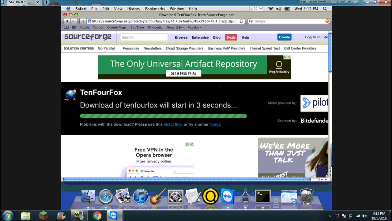Click the volume icon in Mac menu bar
This screenshot has width=392, height=221.
[279, 9]
